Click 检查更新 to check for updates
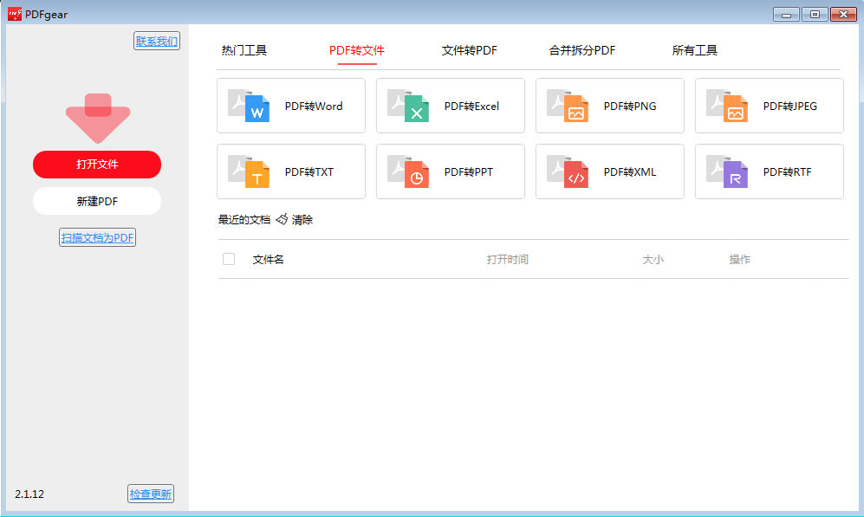Screen dimensions: 864x517 (x=151, y=494)
